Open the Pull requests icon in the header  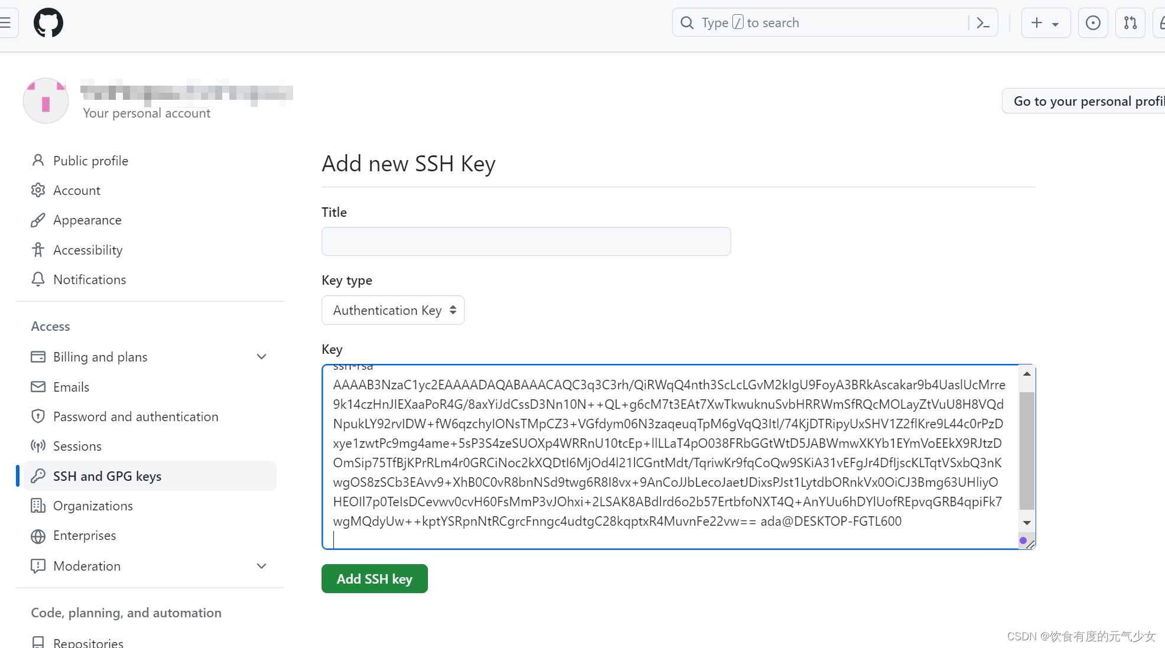1130,23
